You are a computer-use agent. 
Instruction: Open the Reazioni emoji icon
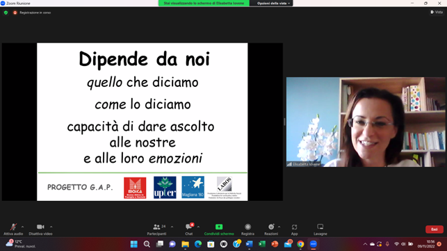tap(271, 227)
